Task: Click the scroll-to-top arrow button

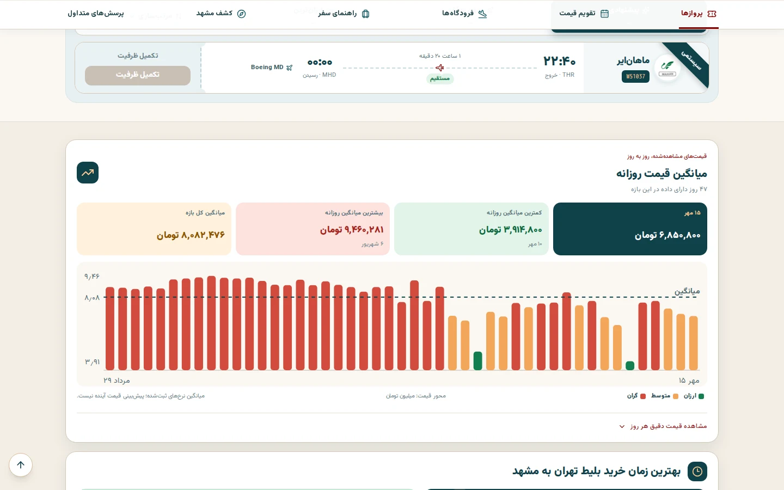Action: click(x=21, y=465)
